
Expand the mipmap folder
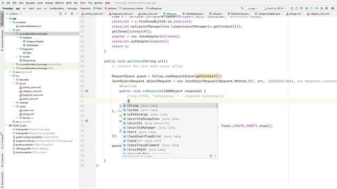coord(13,102)
